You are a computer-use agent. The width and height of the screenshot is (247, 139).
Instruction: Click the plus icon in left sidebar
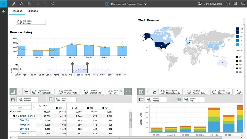tap(4, 11)
